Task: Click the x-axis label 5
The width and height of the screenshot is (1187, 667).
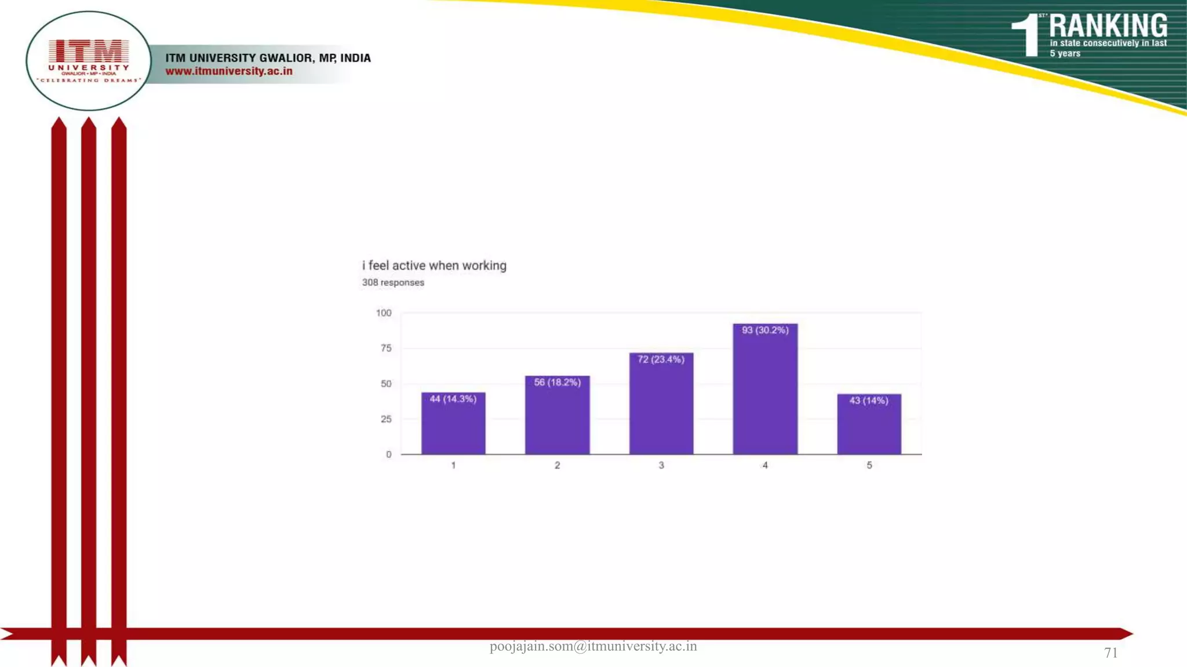Action: [x=869, y=466]
